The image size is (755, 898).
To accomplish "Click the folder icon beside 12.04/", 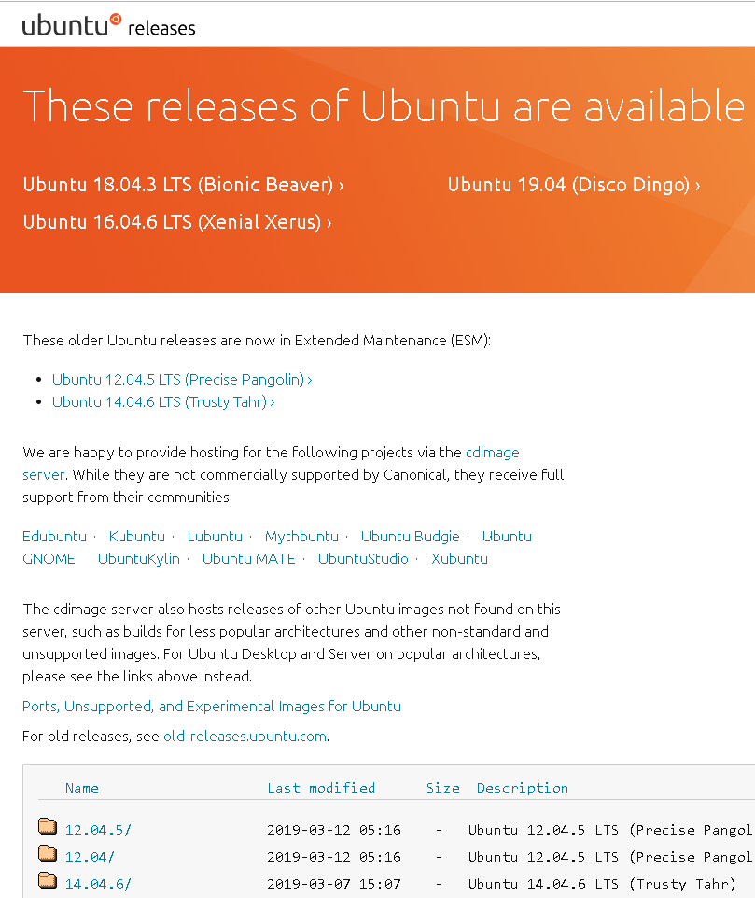I will tap(48, 853).
